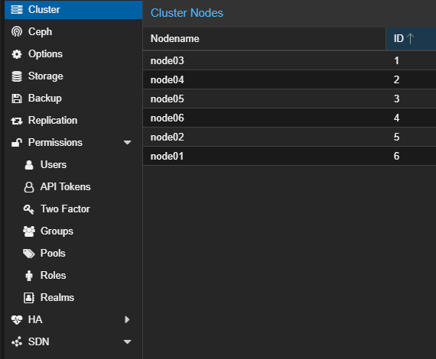Viewport: 436px width, 359px height.
Task: Expand the HA section arrow
Action: 127,319
